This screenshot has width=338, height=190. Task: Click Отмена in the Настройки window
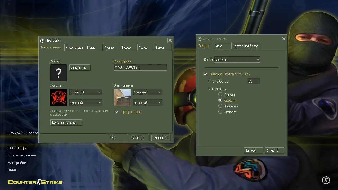point(140,138)
